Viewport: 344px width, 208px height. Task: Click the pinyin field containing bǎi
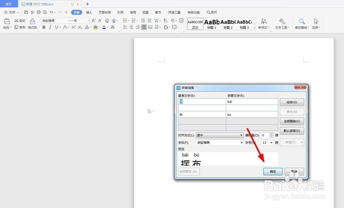[x=251, y=101]
